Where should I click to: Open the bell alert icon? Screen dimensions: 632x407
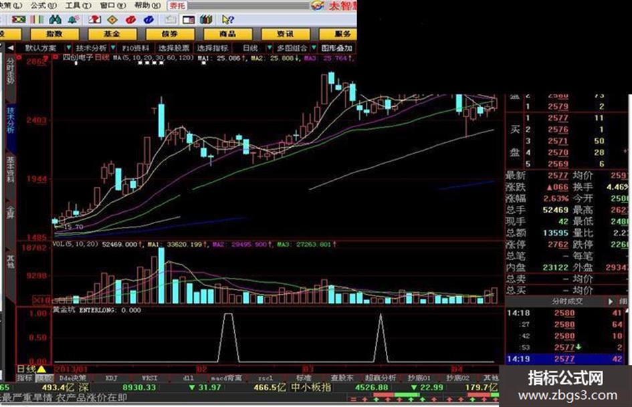tap(74, 19)
